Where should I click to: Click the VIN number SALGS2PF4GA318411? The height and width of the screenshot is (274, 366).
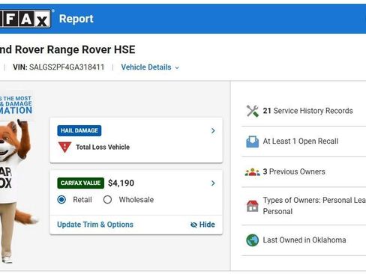[67, 67]
